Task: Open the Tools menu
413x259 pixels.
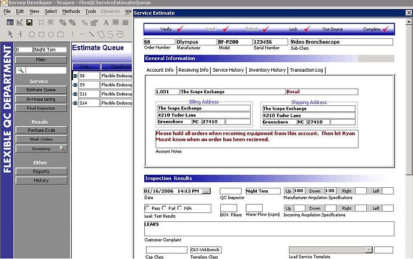Action: point(90,11)
